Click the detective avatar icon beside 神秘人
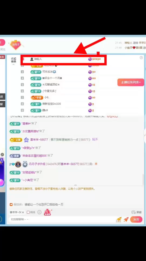 point(32,59)
